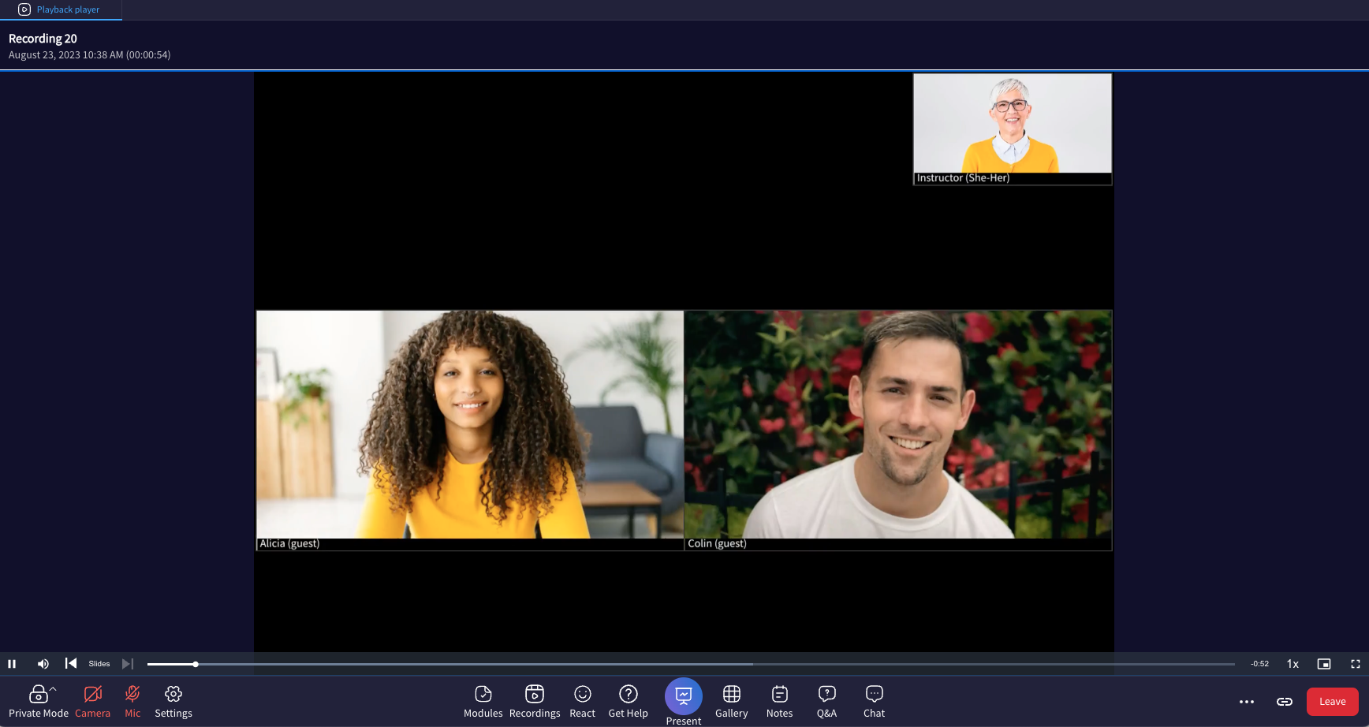Open the Present panel

[x=683, y=697]
